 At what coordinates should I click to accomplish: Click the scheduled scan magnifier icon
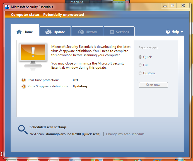23,130
